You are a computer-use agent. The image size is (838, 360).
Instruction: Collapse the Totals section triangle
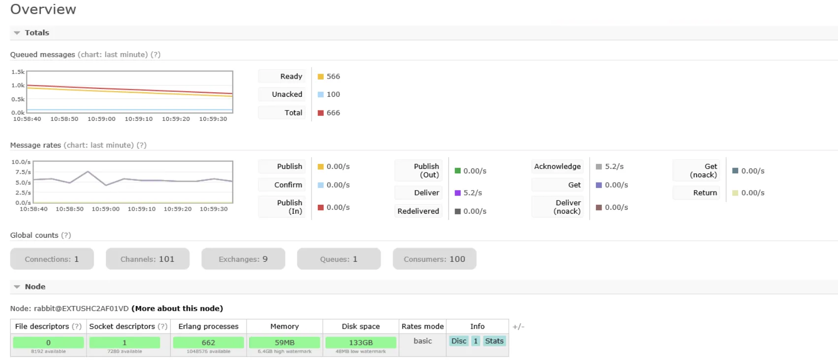(17, 33)
